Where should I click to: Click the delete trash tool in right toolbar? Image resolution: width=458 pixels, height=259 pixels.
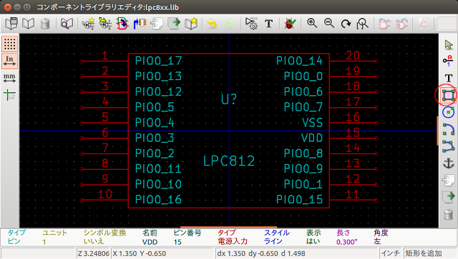(448, 215)
